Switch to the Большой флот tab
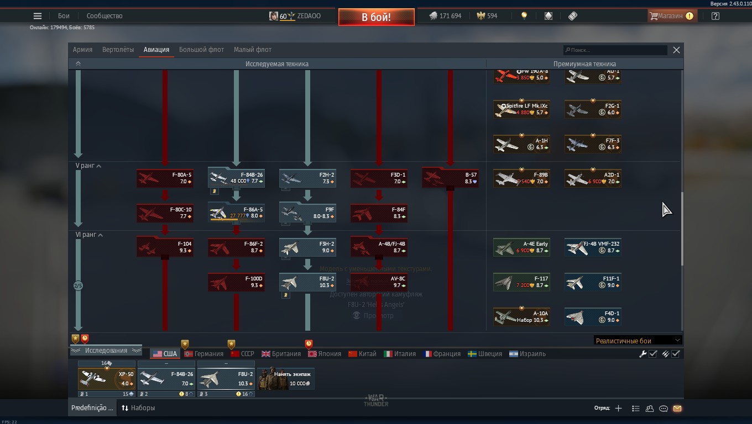This screenshot has width=752, height=424. click(x=201, y=50)
